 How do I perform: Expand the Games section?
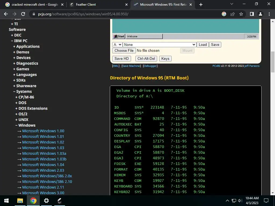coord(21,69)
